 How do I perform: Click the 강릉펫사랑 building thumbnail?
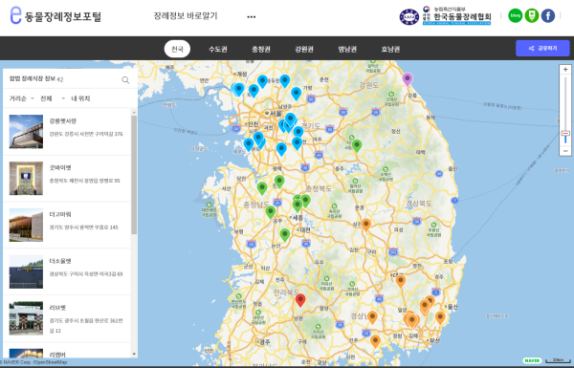pos(26,132)
